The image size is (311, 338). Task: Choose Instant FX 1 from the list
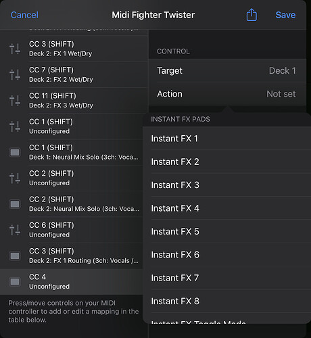(x=226, y=139)
